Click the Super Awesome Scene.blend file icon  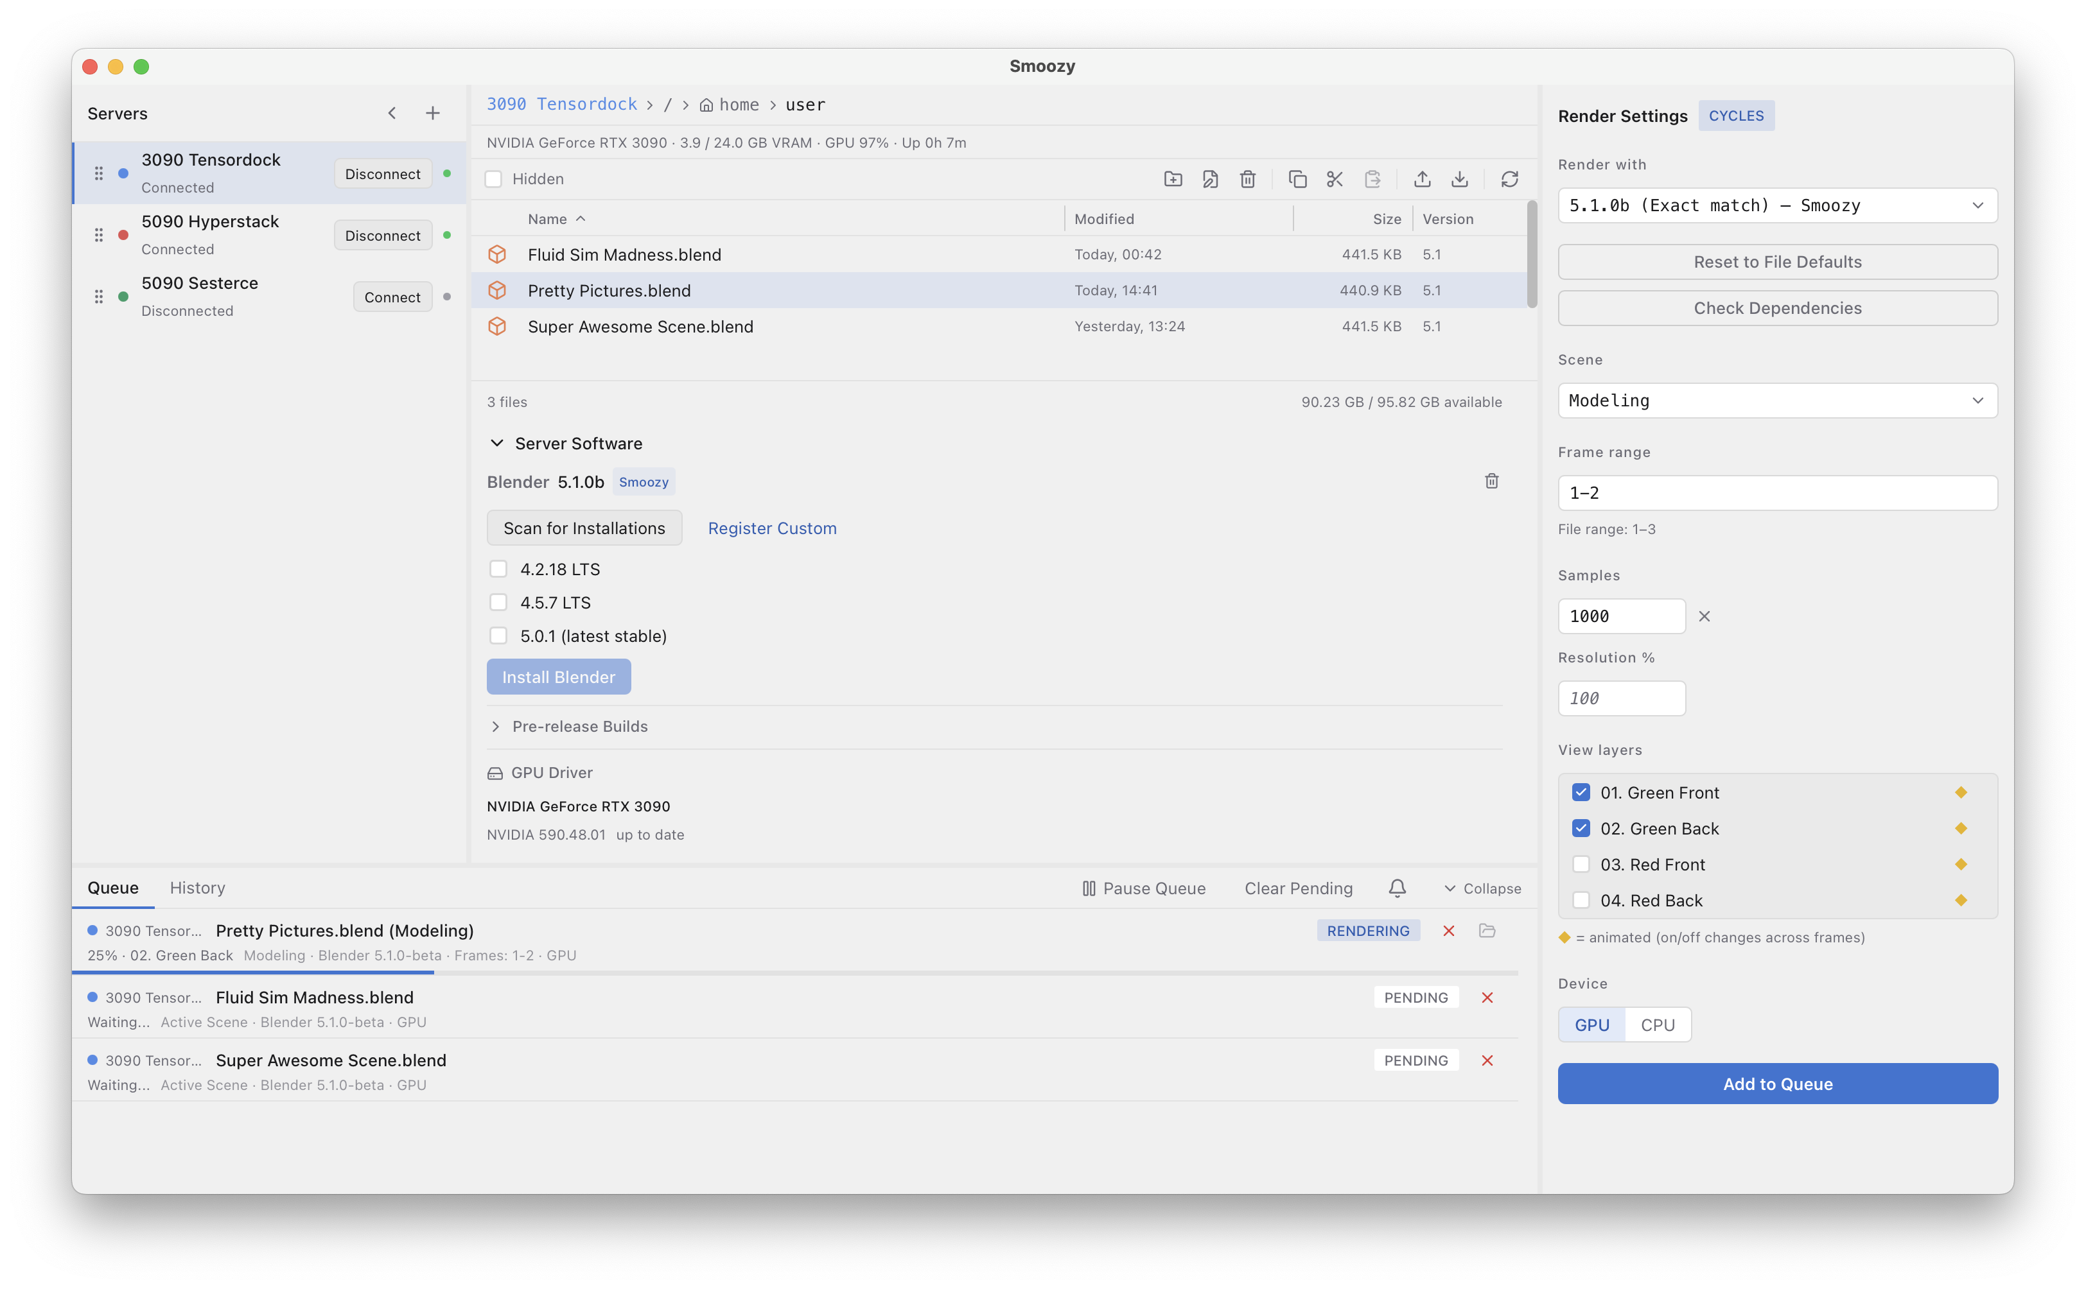497,327
